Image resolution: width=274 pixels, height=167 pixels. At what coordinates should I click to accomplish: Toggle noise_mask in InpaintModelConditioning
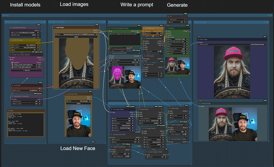pyautogui.click(x=153, y=52)
